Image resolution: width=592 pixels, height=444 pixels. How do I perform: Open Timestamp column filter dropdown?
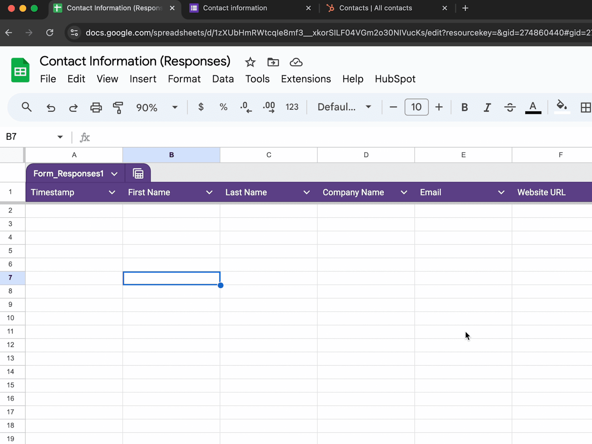pos(112,192)
